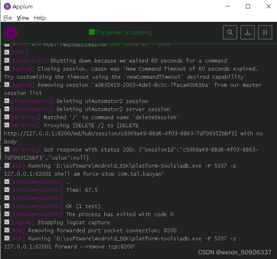Click icon beside 'Deleting UiAutomator2 server session'
The width and height of the screenshot is (277, 259).
point(7,109)
